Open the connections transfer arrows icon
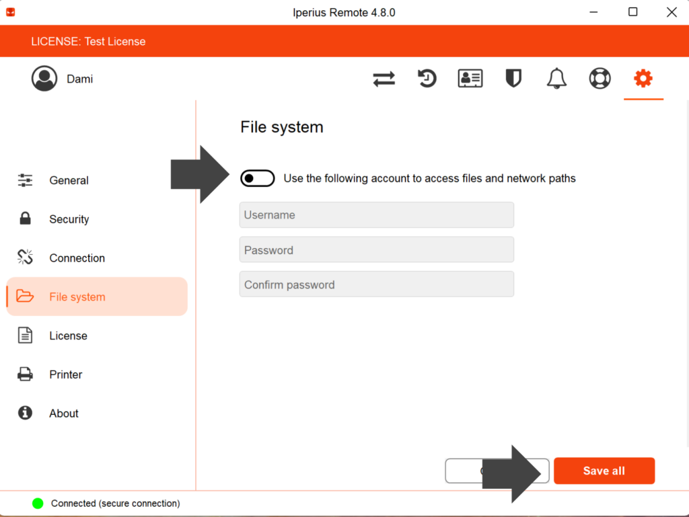The image size is (689, 517). [x=384, y=79]
